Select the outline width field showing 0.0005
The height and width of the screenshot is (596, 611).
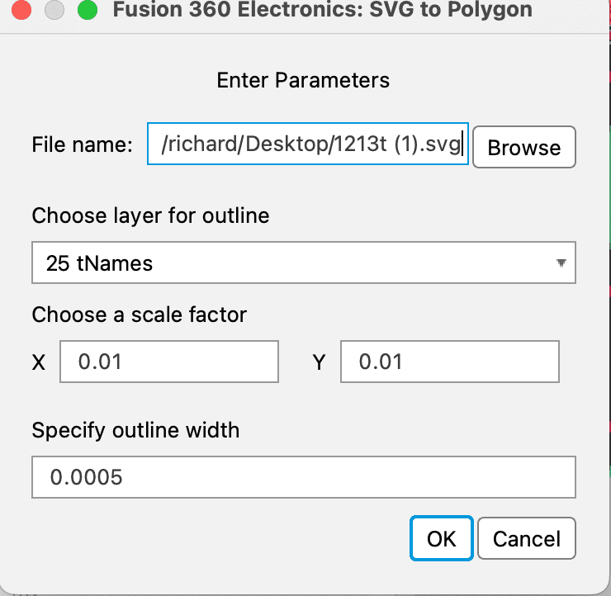304,477
